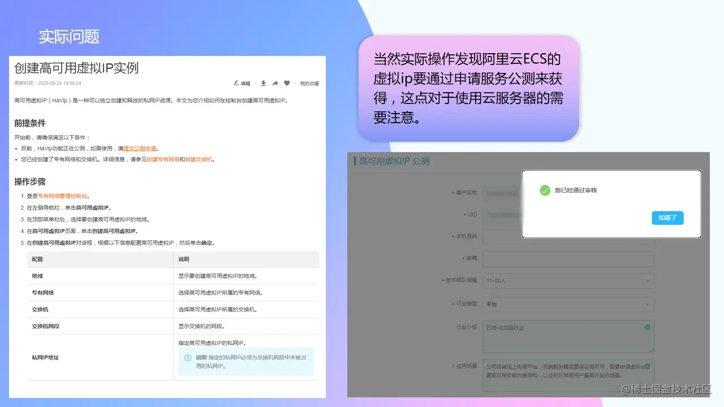
Task: Click inside the 邮箱 input field
Action: pos(568,258)
